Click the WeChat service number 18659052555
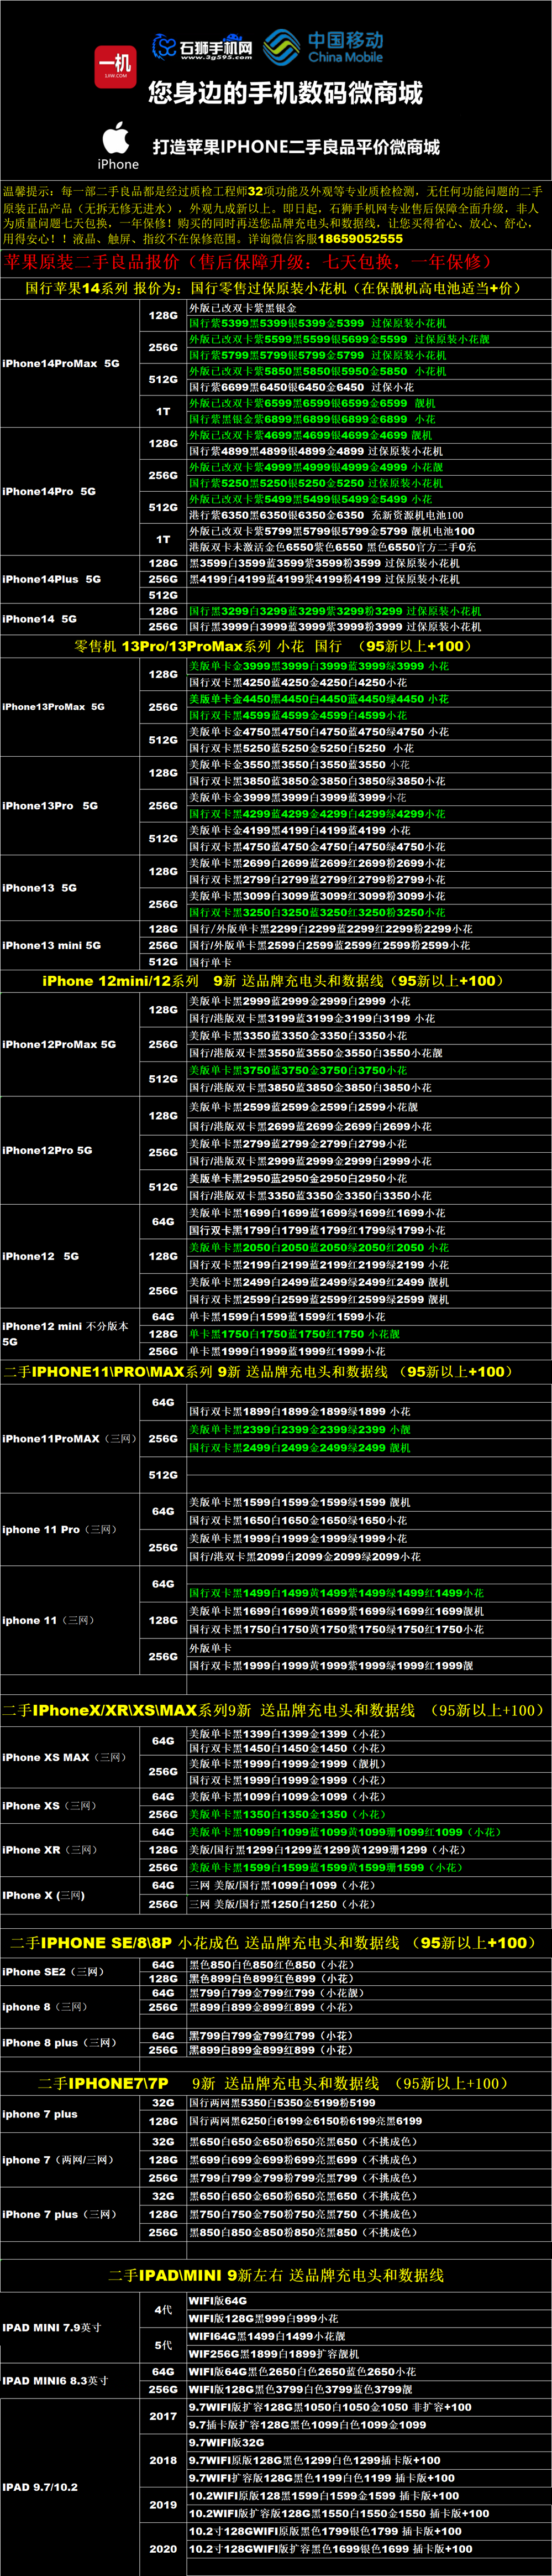 (x=360, y=239)
